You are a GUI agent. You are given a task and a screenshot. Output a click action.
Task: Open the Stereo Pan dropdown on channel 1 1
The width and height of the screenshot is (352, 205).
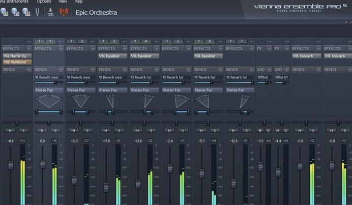pos(49,90)
